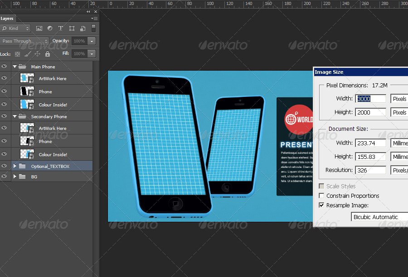Uncheck the Resample Image checkbox
408x277 pixels.
click(x=321, y=205)
